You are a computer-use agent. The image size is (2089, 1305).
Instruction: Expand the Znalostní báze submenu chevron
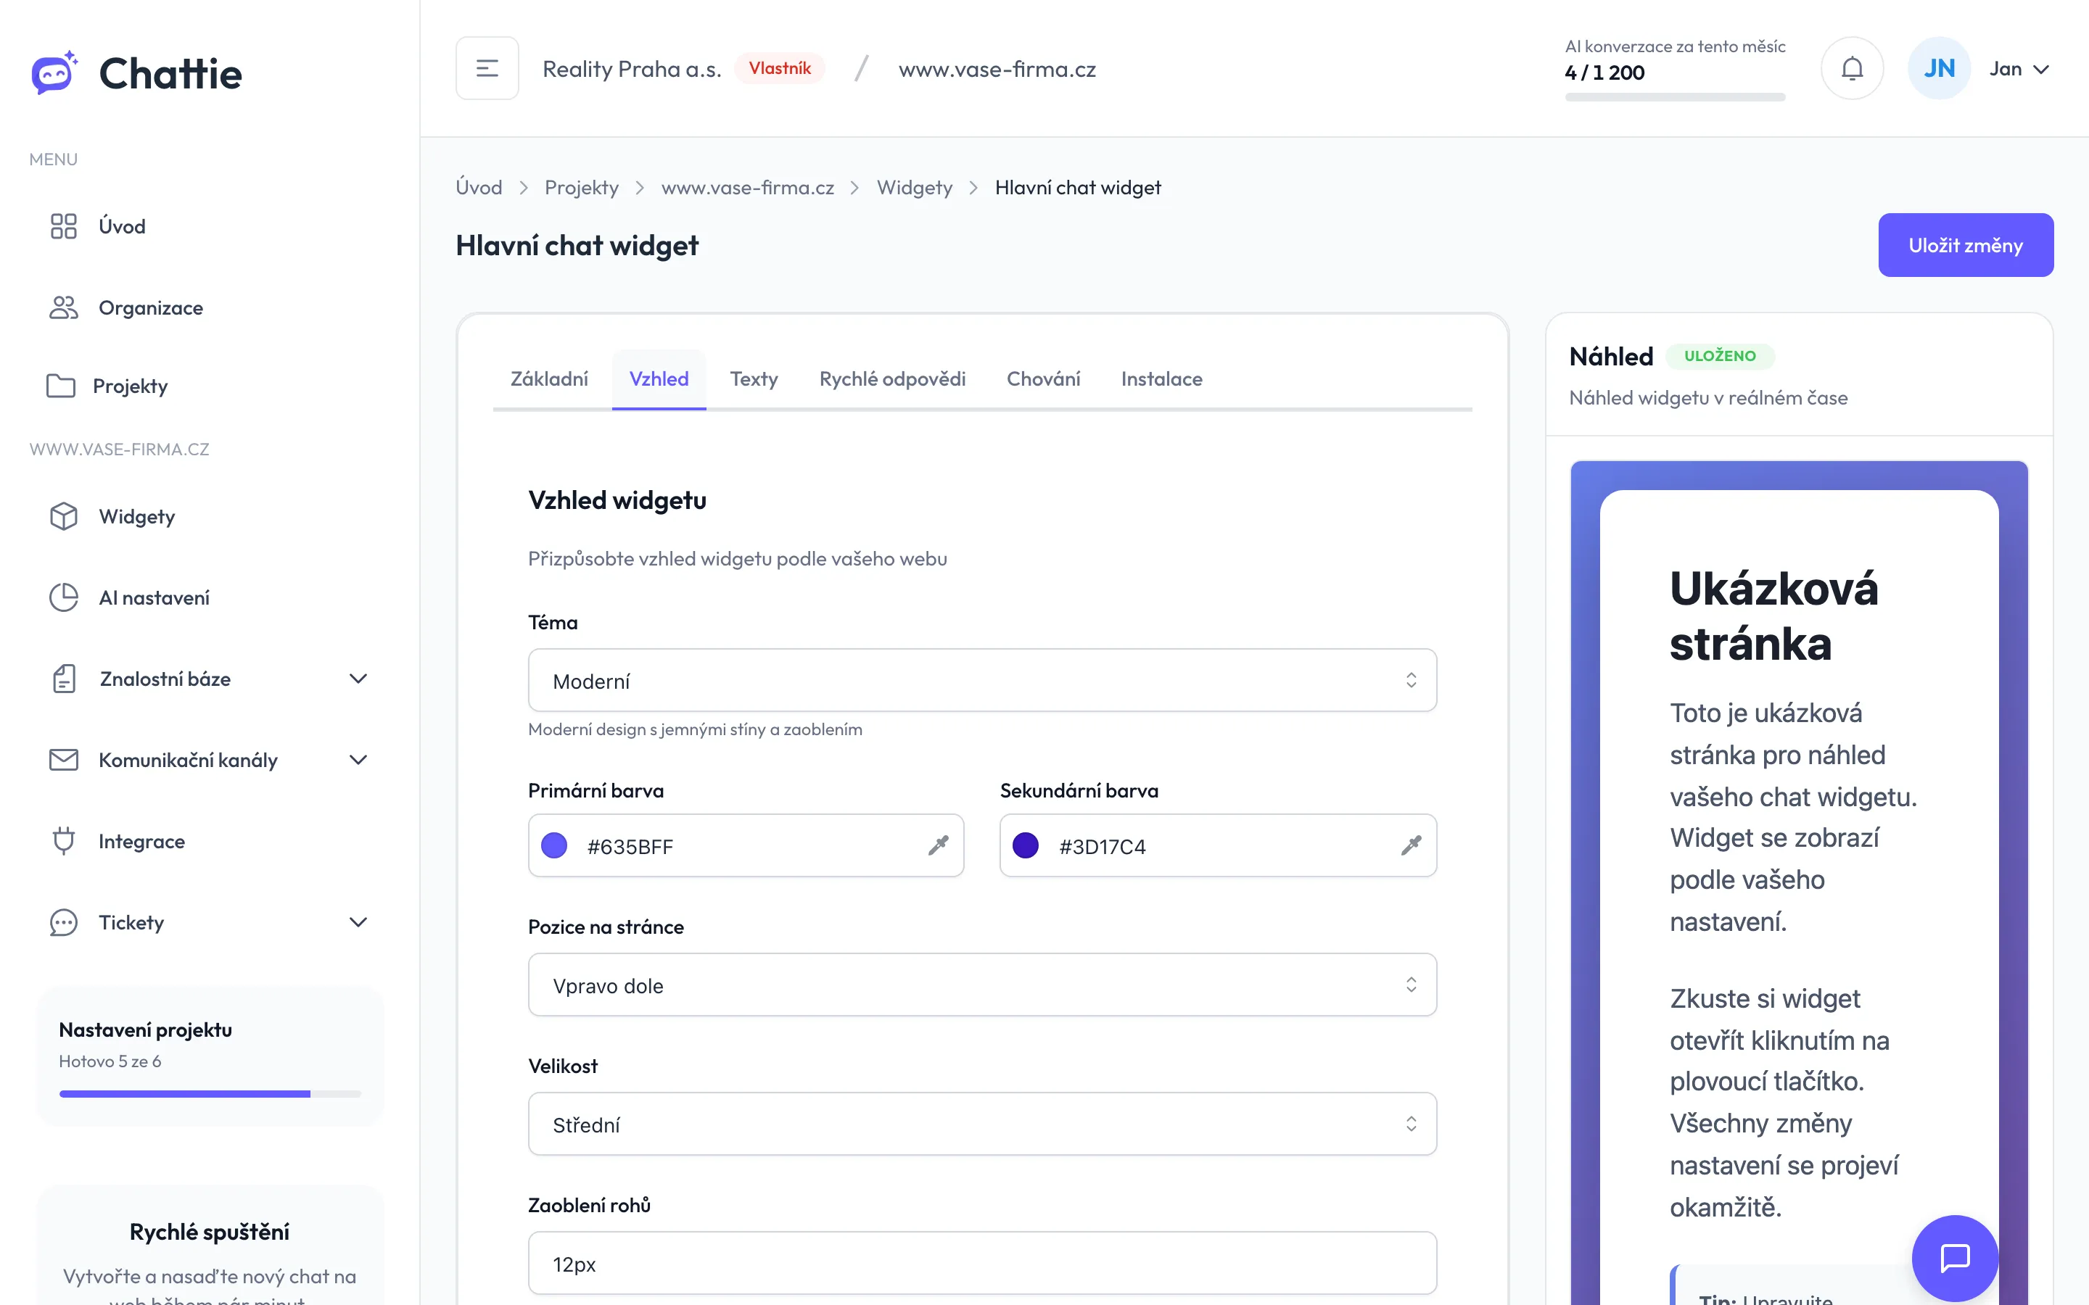click(x=358, y=679)
